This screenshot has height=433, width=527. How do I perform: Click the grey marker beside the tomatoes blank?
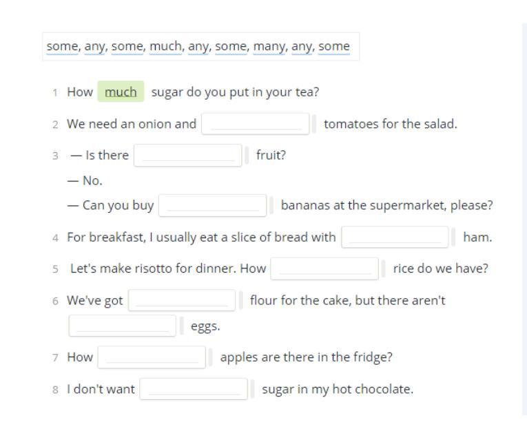tap(314, 124)
